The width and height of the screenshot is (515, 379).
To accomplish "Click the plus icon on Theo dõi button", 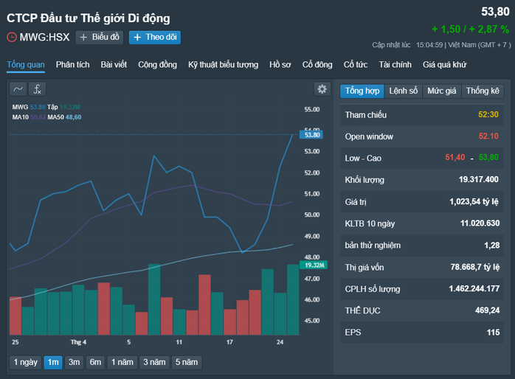I will [x=138, y=38].
